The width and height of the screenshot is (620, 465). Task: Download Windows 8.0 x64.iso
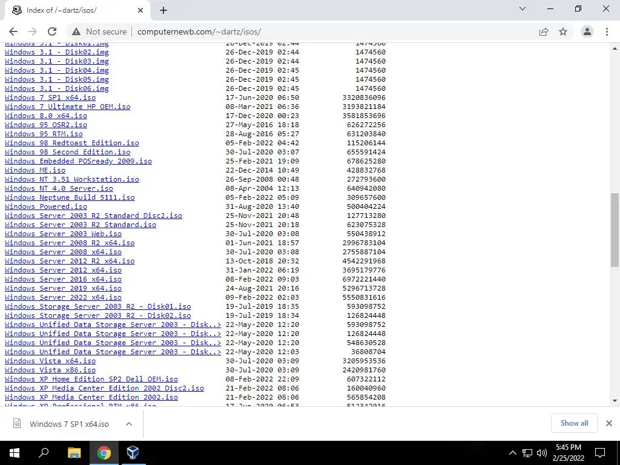click(x=46, y=116)
